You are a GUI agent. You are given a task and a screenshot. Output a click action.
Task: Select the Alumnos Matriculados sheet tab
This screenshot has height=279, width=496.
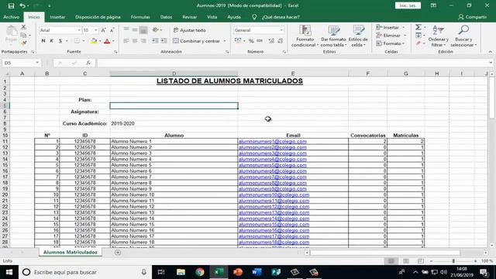tap(71, 252)
